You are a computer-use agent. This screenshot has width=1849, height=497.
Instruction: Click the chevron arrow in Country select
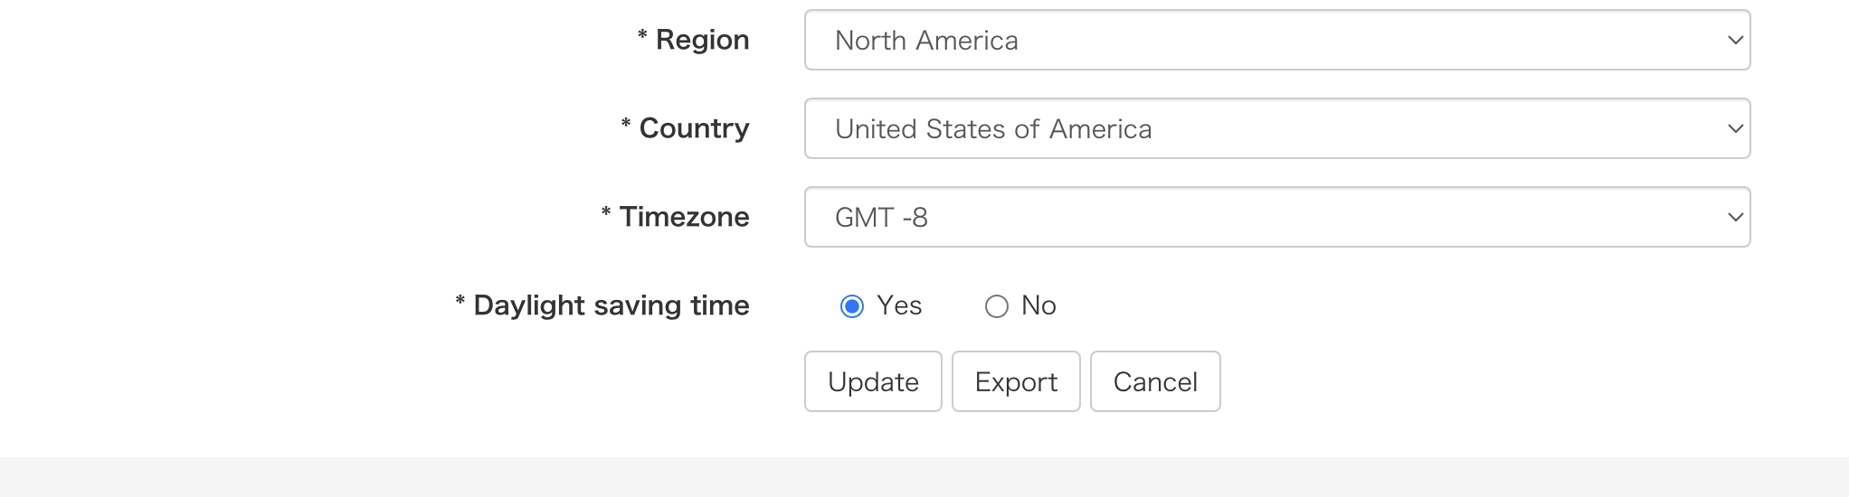point(1735,128)
